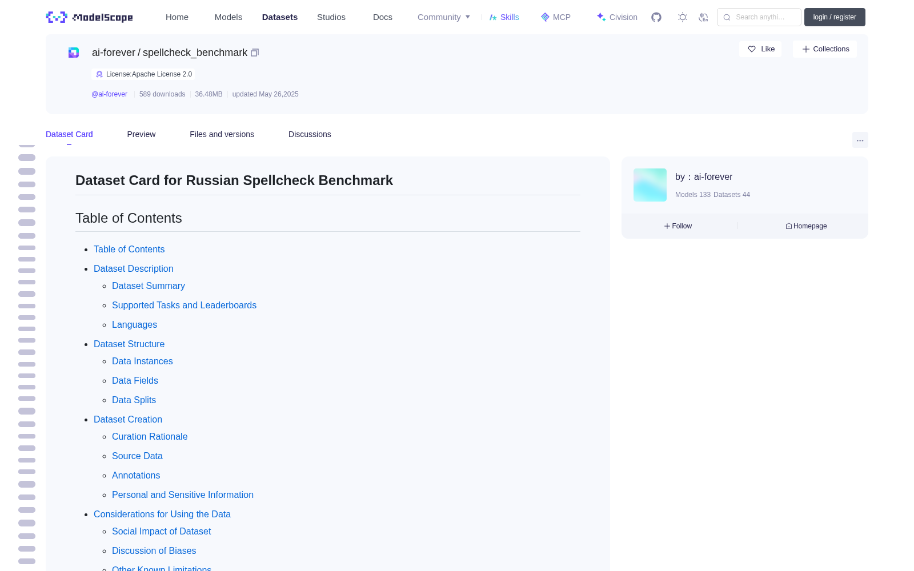Jump to Dataset Structure section
Image resolution: width=914 pixels, height=571 pixels.
[129, 344]
